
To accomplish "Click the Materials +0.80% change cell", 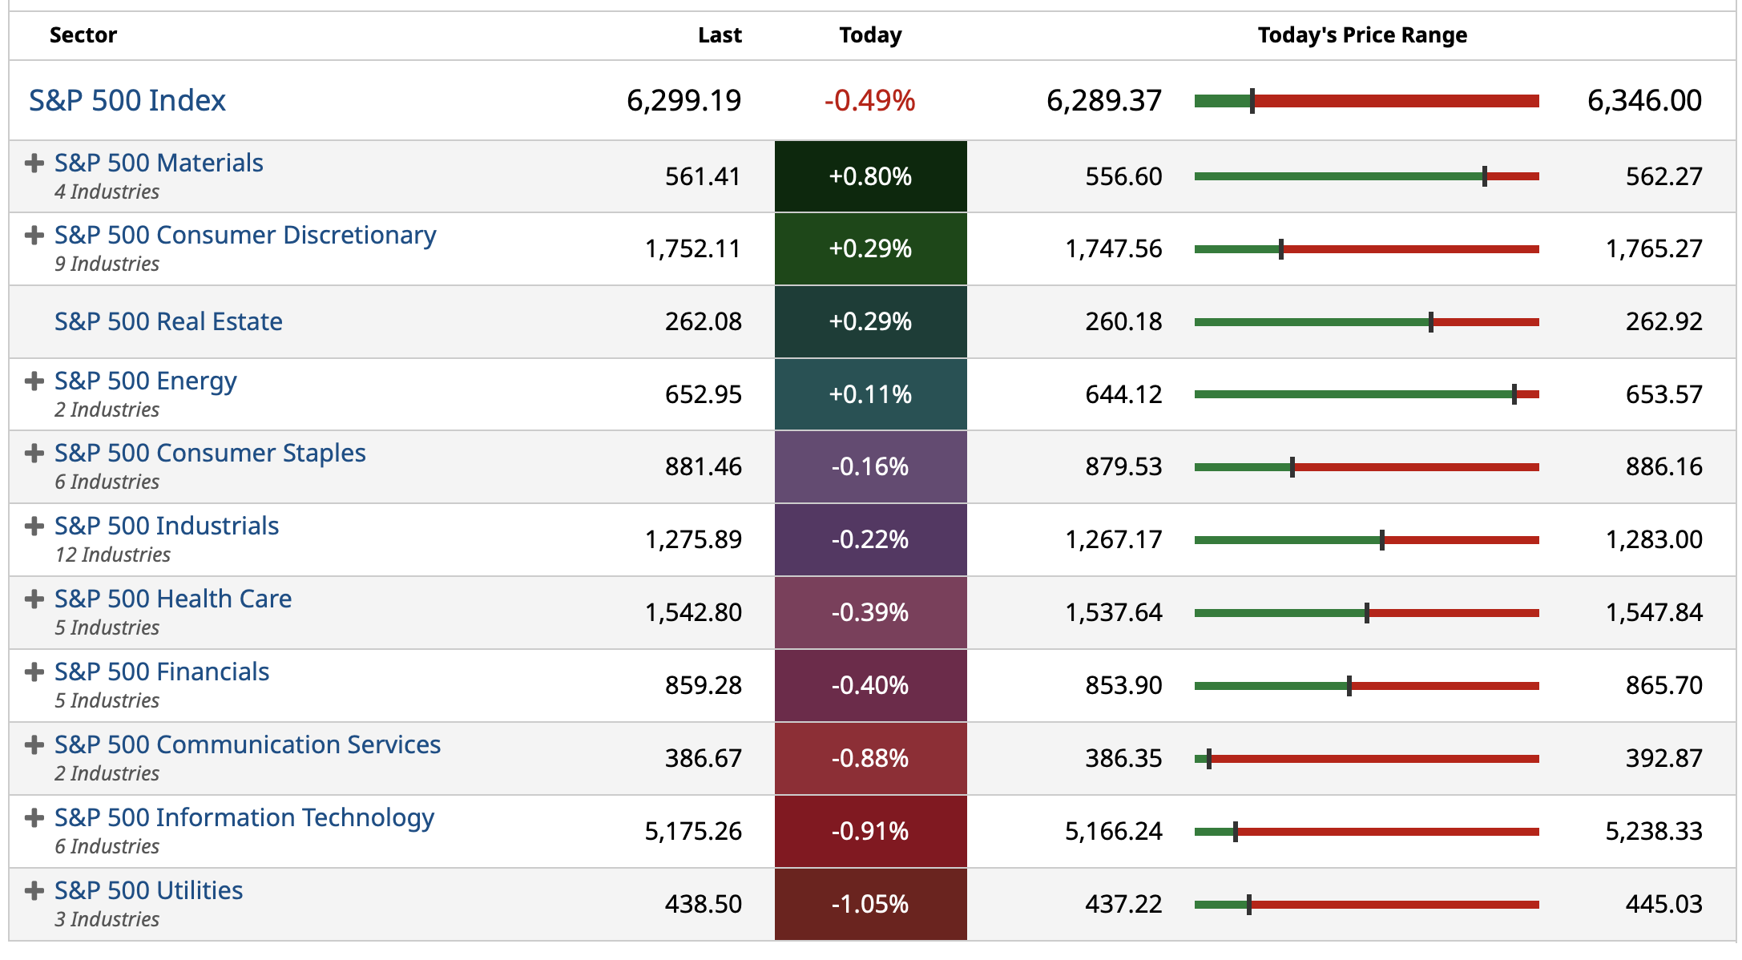I will (870, 177).
